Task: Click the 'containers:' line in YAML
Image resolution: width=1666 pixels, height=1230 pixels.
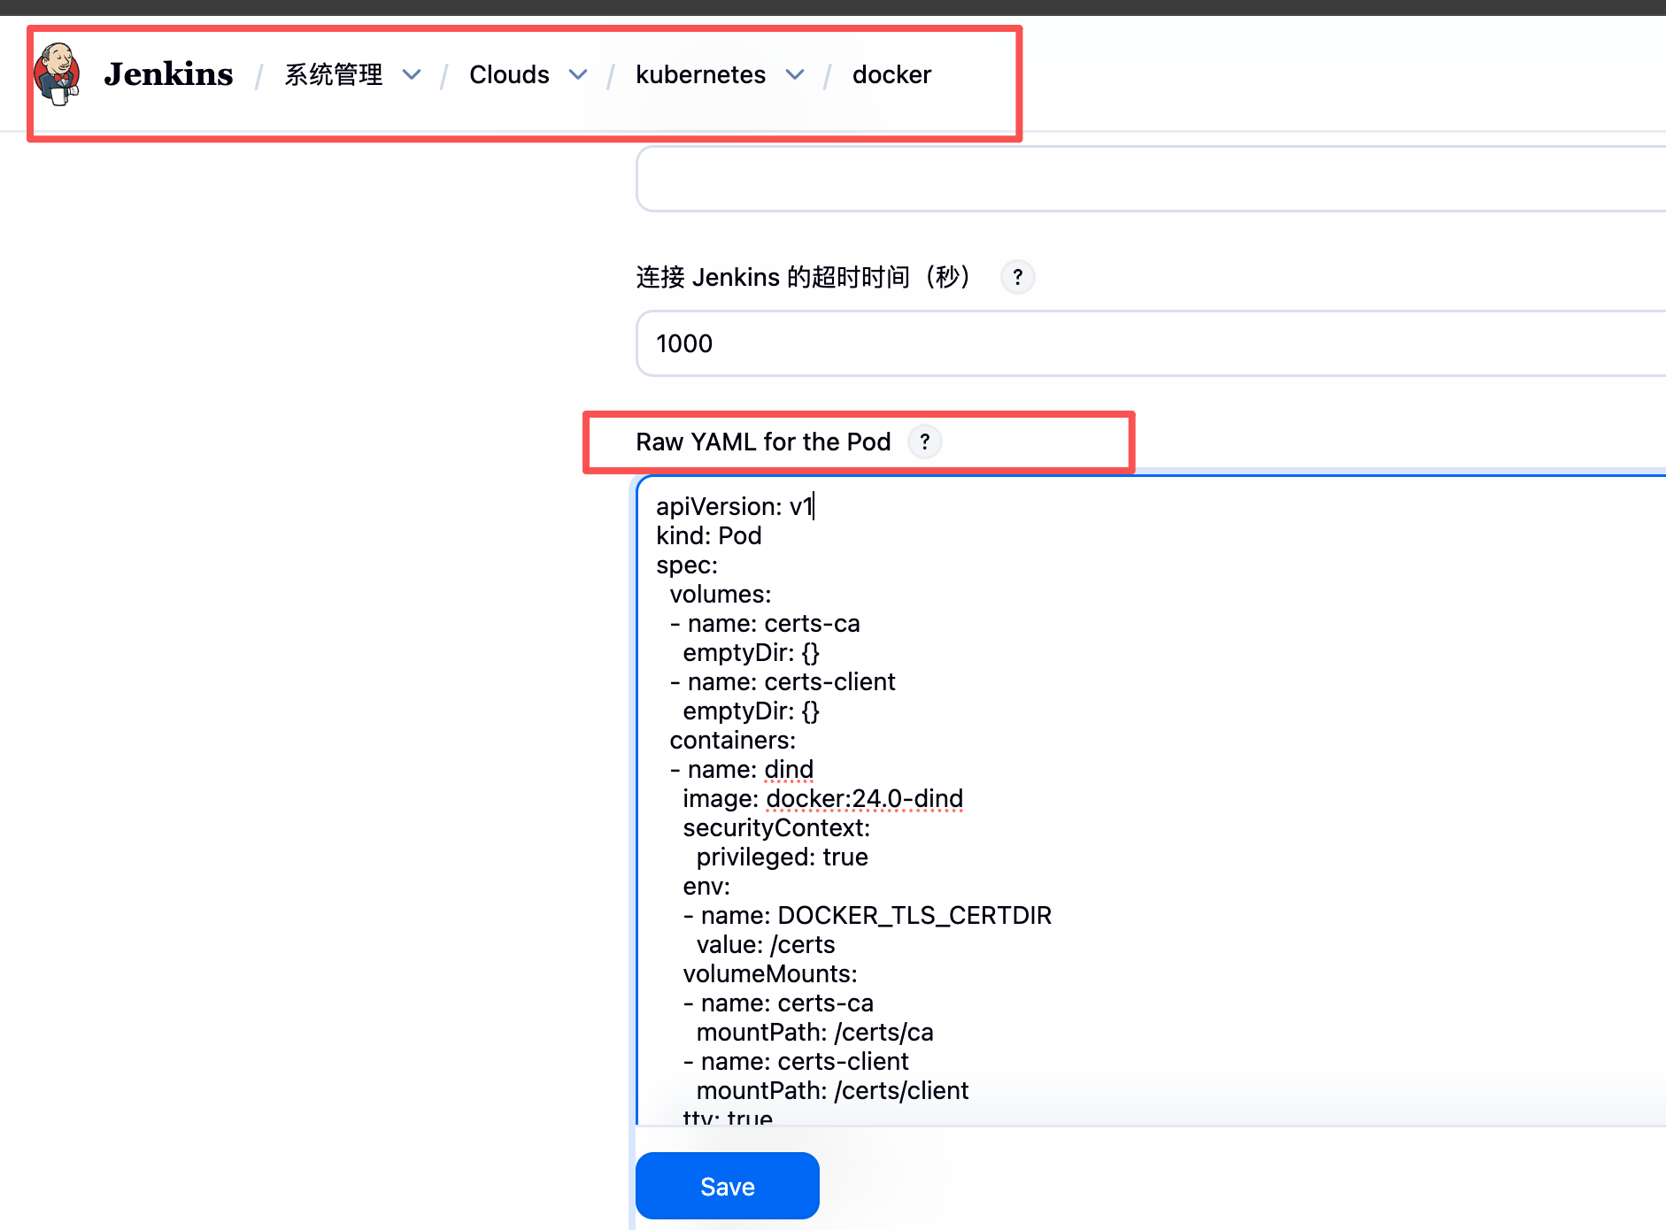Action: pyautogui.click(x=733, y=740)
